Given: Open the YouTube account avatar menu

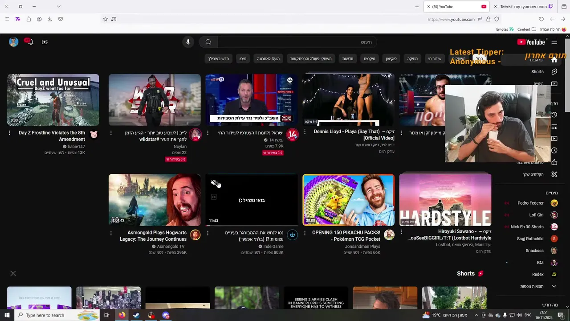Looking at the screenshot, I should tap(13, 42).
